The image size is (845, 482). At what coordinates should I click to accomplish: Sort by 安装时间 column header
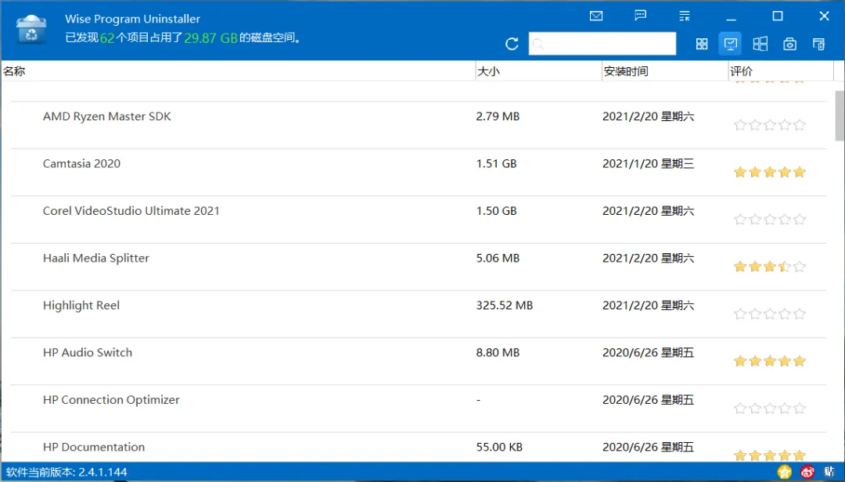pos(665,71)
